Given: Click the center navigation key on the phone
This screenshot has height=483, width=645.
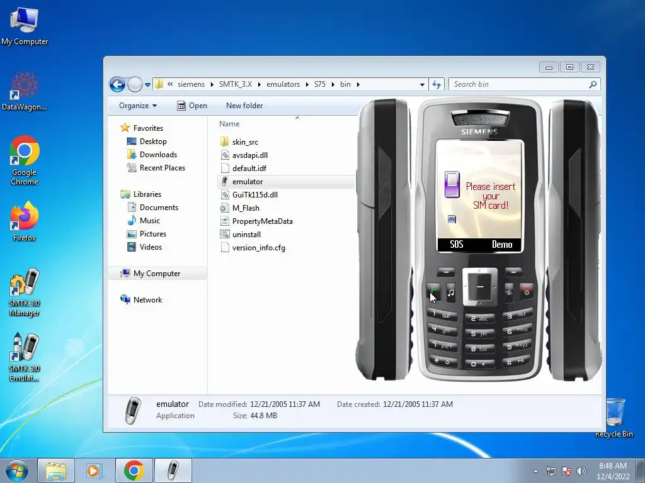Looking at the screenshot, I should pos(480,287).
